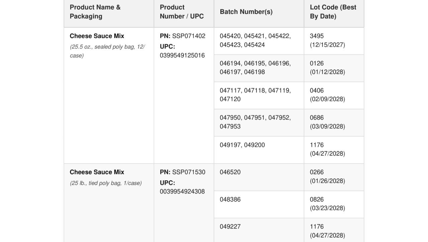Click lot code 0686 (03/09/2028)
The height and width of the screenshot is (242, 428).
[327, 122]
